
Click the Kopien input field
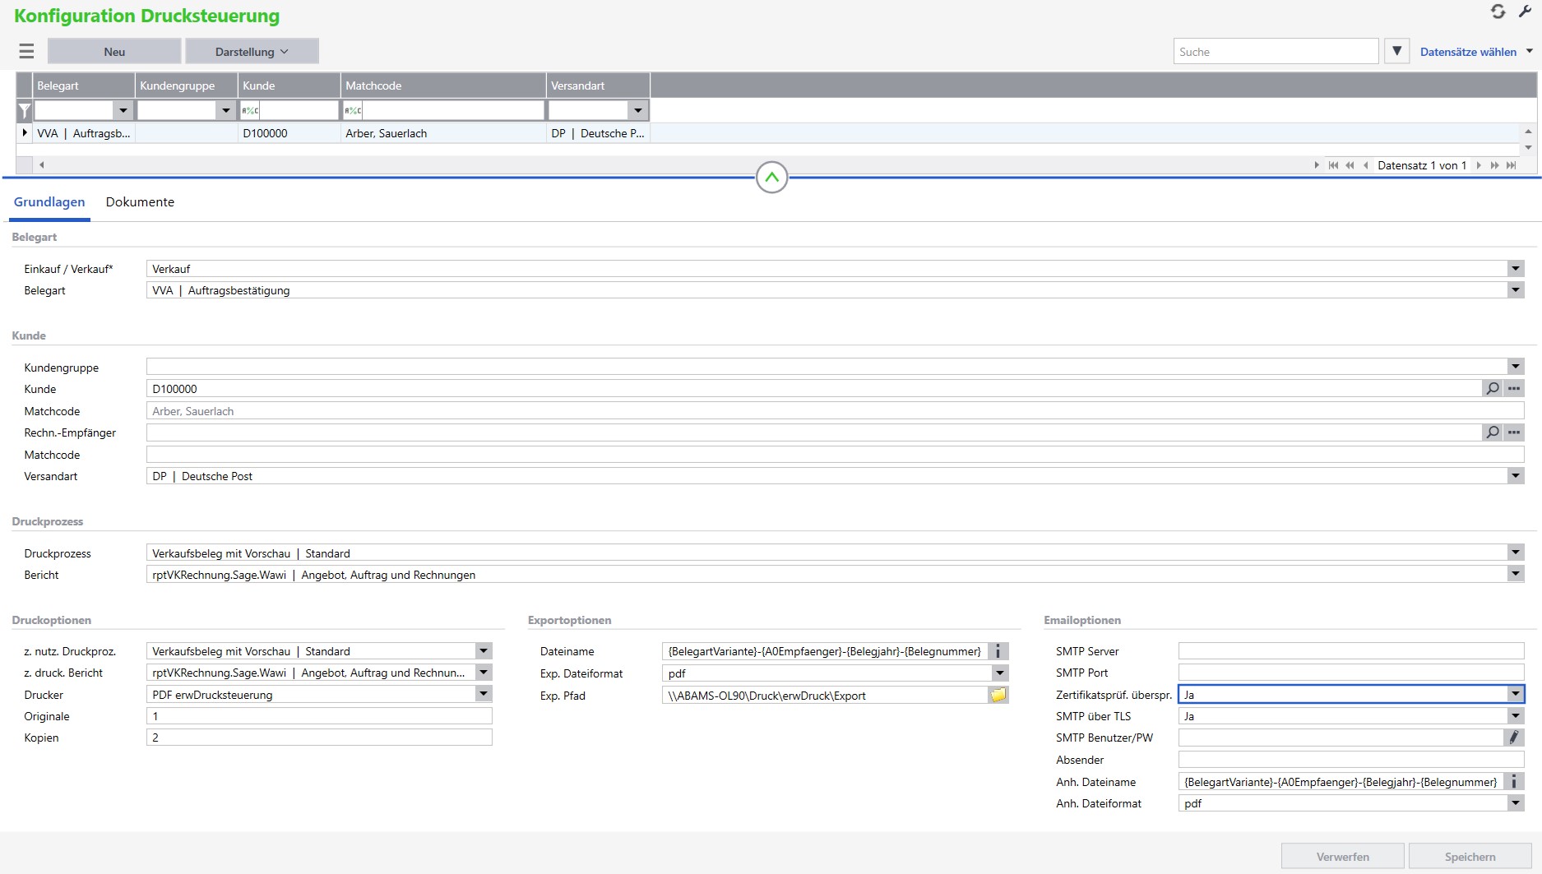(319, 738)
